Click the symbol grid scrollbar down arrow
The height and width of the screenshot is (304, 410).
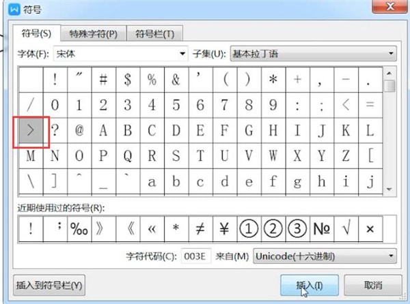point(389,188)
